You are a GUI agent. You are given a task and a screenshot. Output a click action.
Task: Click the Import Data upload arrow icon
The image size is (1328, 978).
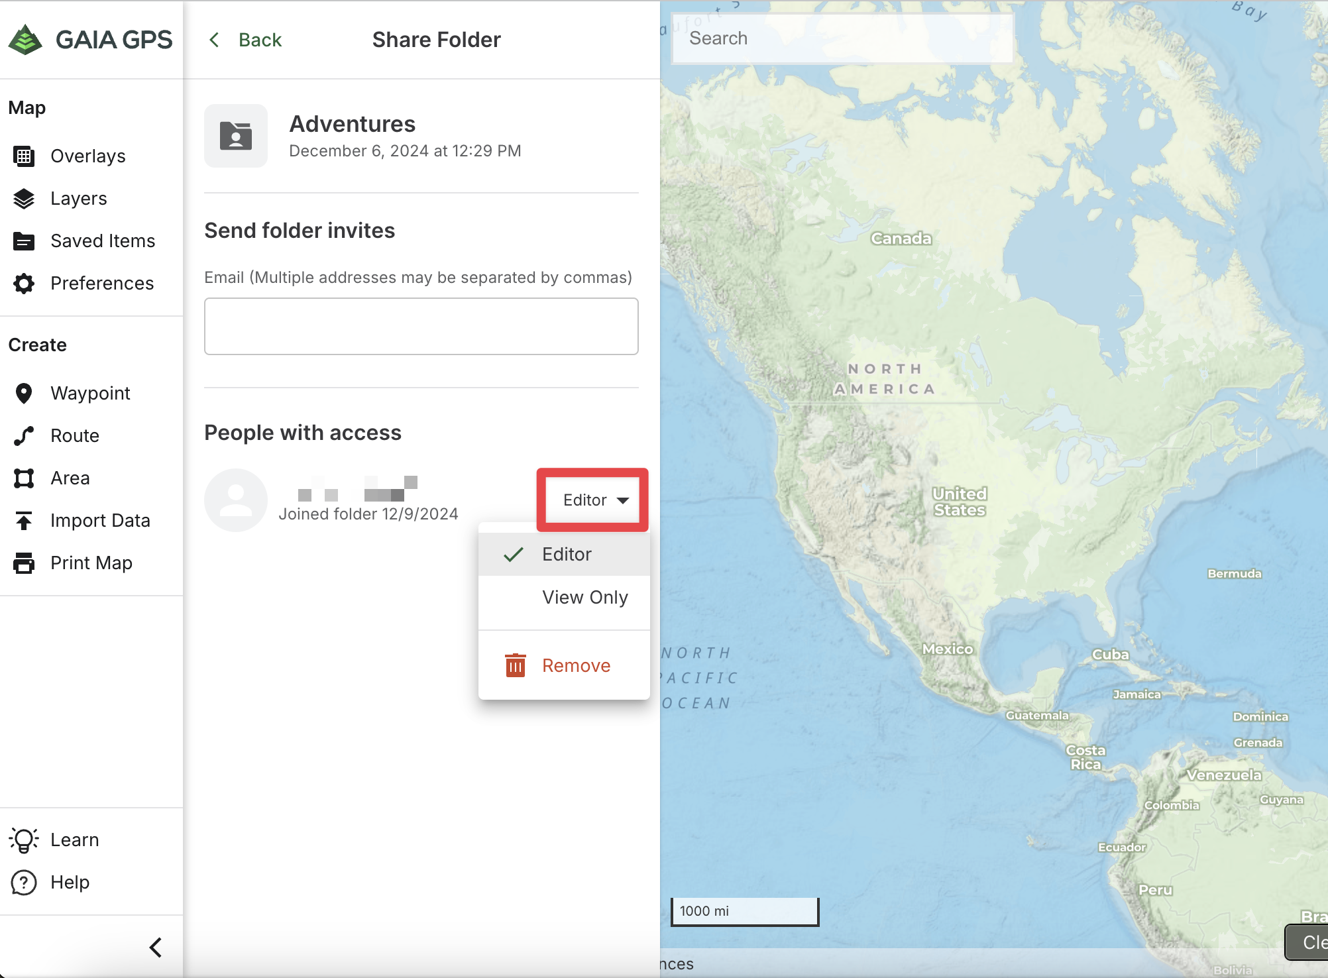coord(24,520)
